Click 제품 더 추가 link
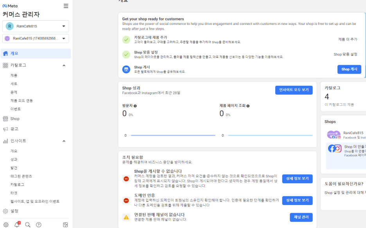This screenshot has height=228, width=366. tap(348, 39)
